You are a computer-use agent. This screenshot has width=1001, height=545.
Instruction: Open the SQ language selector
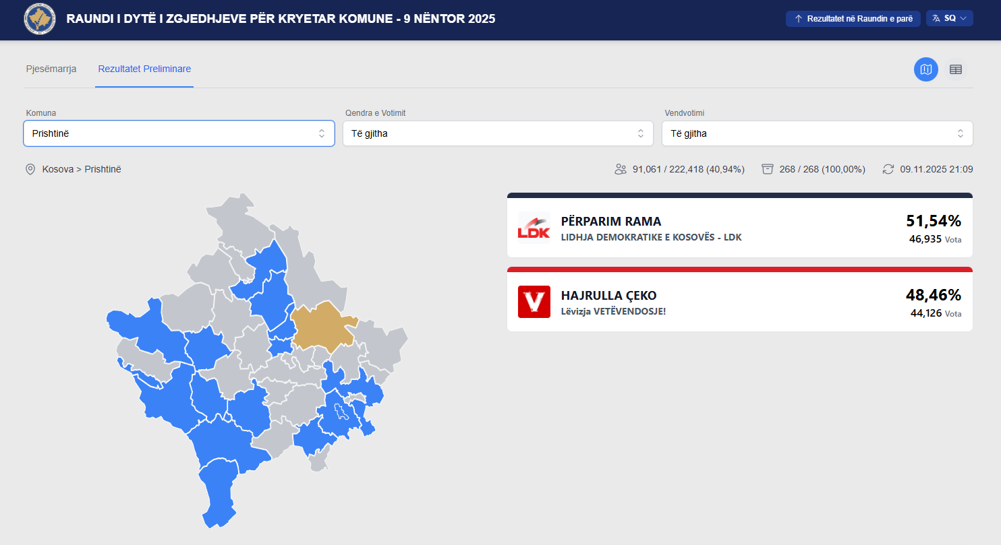pyautogui.click(x=950, y=19)
